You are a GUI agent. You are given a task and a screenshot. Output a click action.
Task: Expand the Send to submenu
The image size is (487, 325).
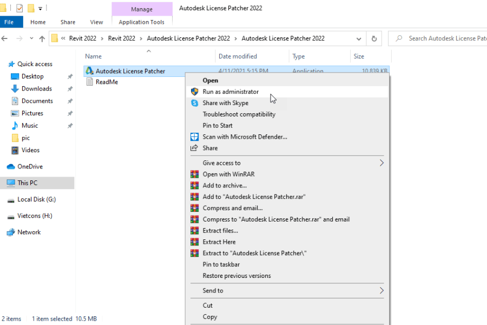pyautogui.click(x=381, y=290)
